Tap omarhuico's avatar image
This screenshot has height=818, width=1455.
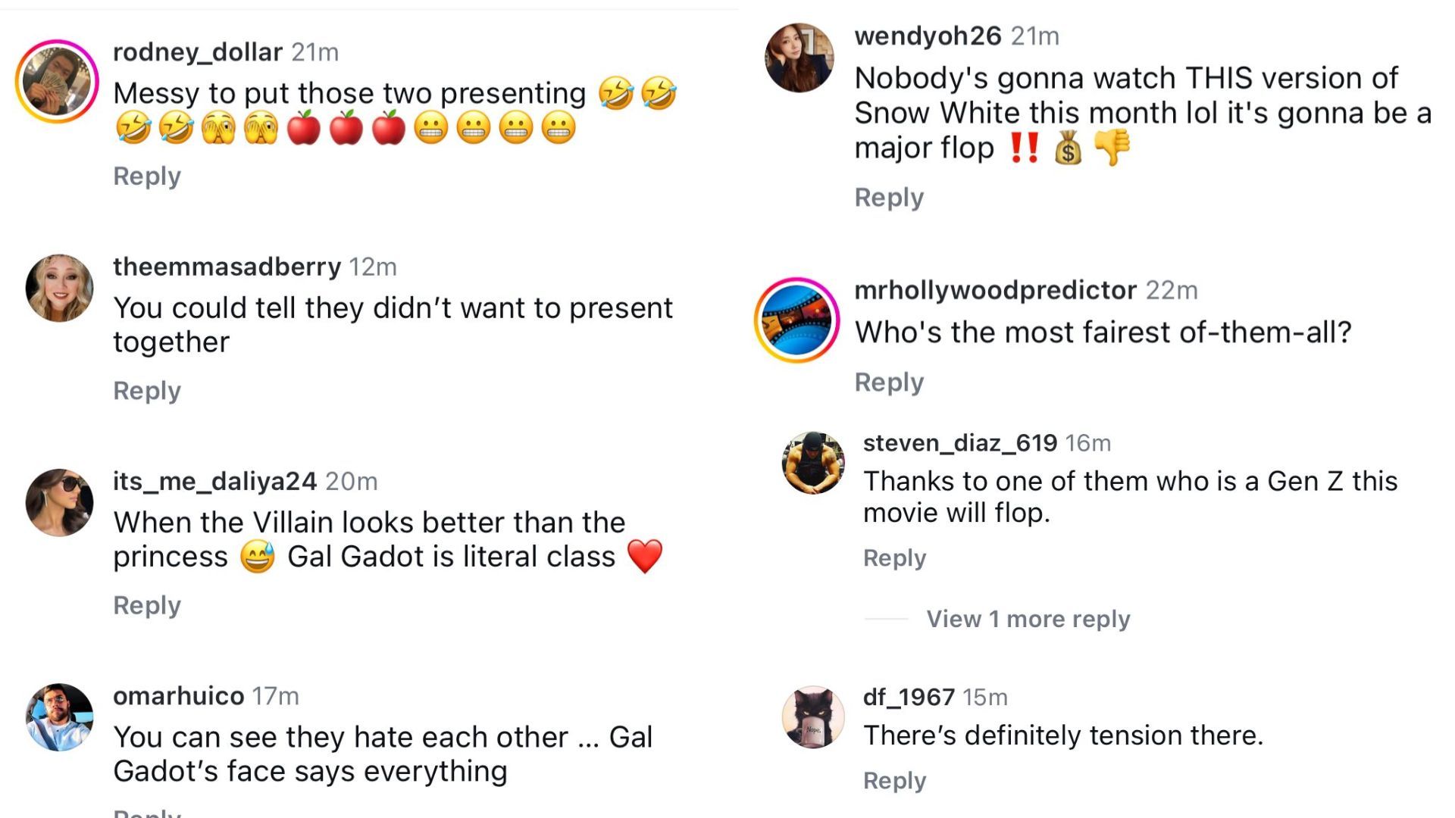point(59,717)
